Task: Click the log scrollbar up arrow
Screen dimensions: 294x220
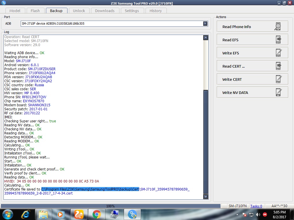Action: 206,38
